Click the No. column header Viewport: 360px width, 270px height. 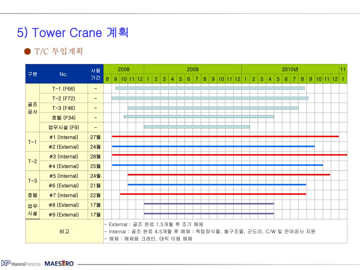(64, 74)
